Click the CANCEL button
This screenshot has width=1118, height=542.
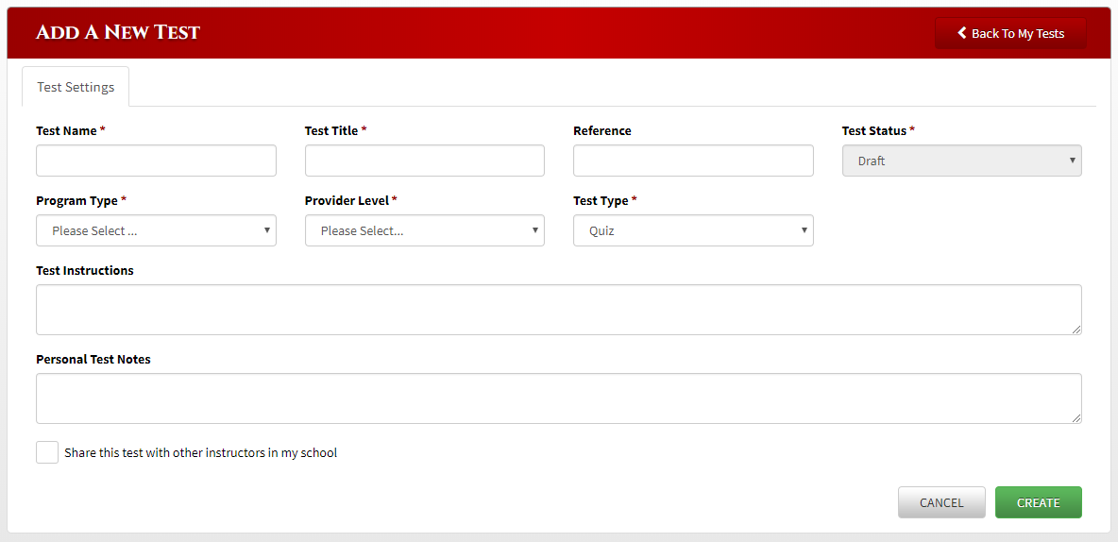(941, 502)
